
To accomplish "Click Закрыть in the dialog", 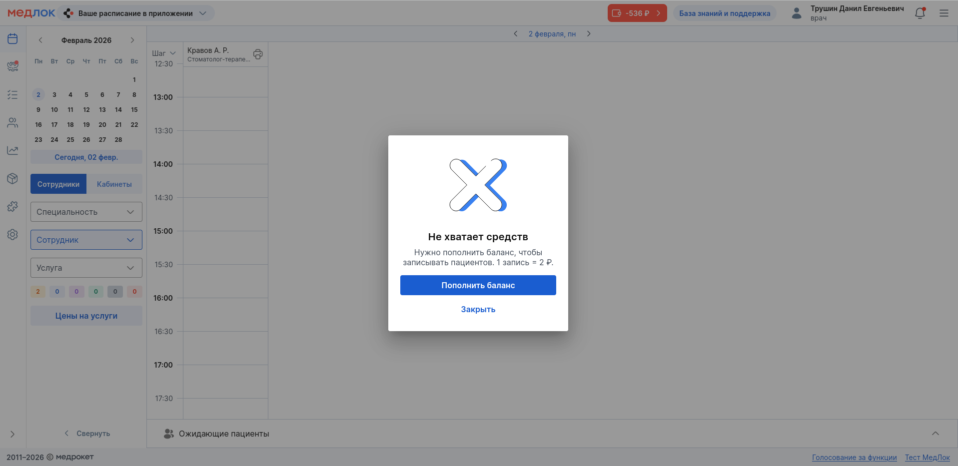I will 478,309.
